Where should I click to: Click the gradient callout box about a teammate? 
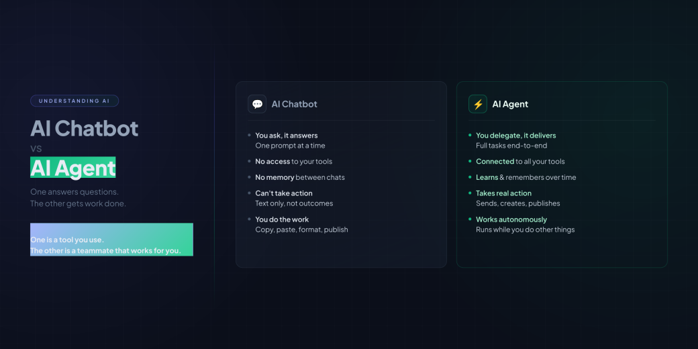click(x=111, y=240)
